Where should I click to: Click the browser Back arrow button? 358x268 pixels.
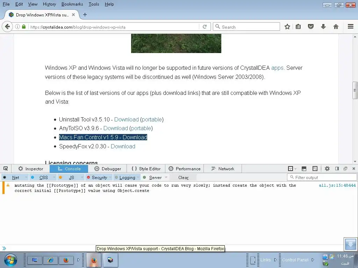click(7, 27)
